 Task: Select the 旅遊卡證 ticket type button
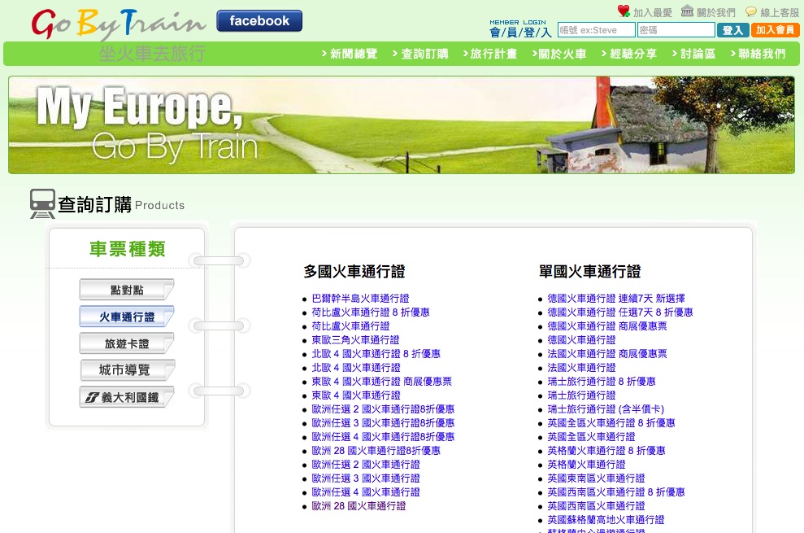pyautogui.click(x=127, y=343)
